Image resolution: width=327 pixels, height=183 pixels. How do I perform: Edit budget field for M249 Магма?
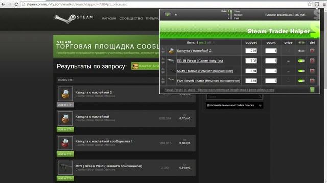click(251, 71)
